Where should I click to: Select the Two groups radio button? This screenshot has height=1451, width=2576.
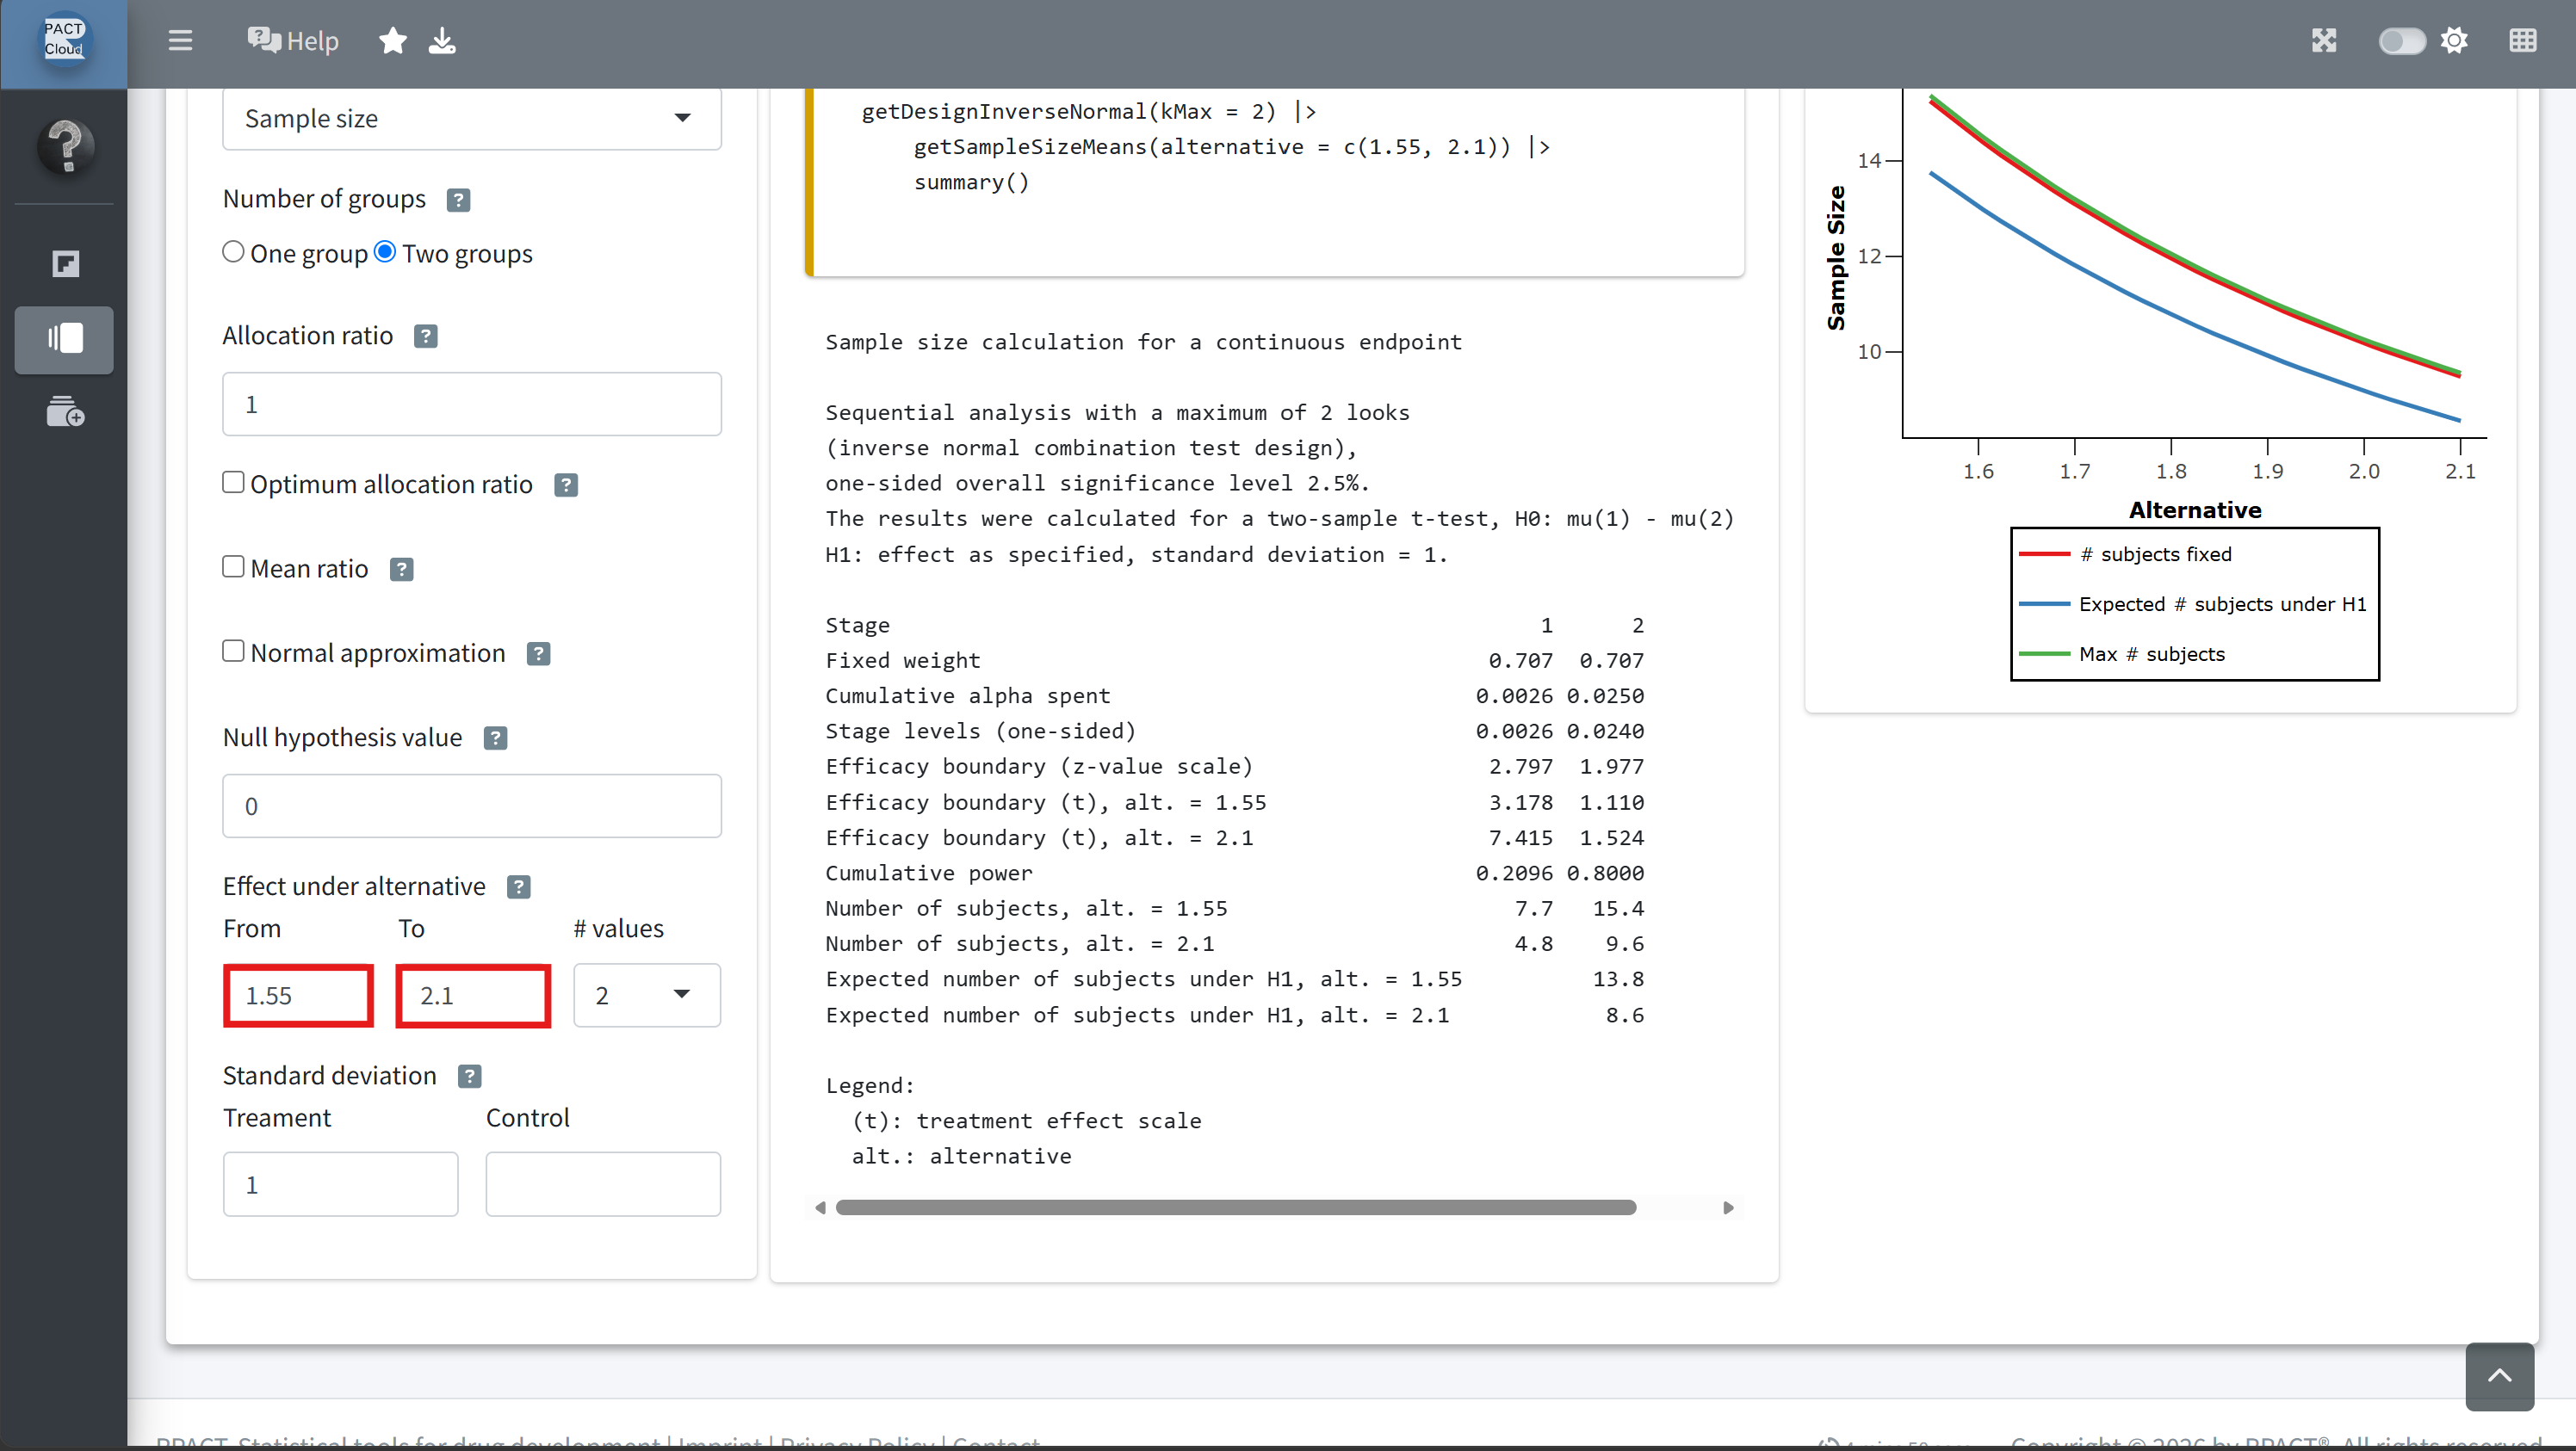385,252
